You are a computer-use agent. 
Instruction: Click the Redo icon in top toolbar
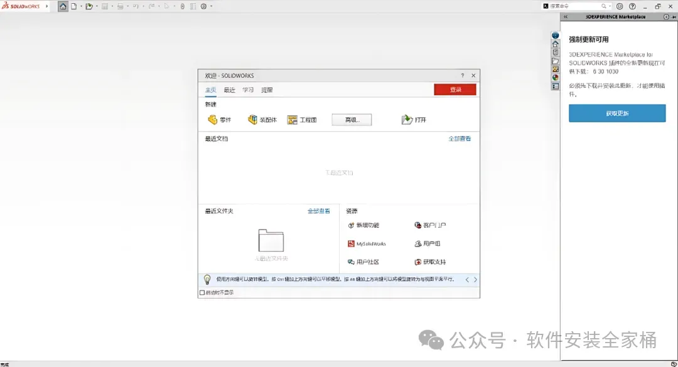tap(151, 6)
